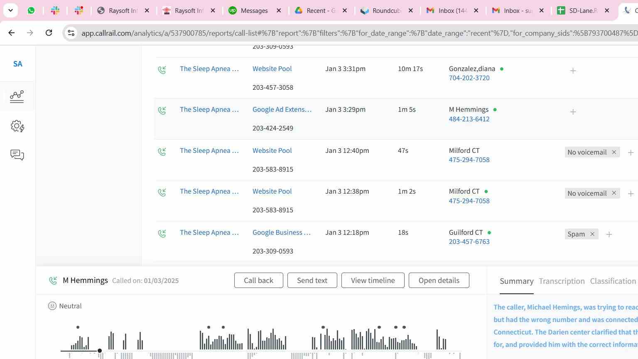Jump to first highlight dot on waveform
The height and width of the screenshot is (359, 638).
pyautogui.click(x=78, y=327)
